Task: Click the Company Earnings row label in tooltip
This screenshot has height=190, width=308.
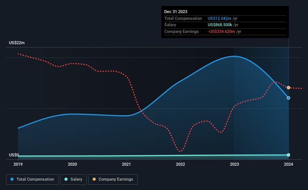Action: pyautogui.click(x=181, y=31)
